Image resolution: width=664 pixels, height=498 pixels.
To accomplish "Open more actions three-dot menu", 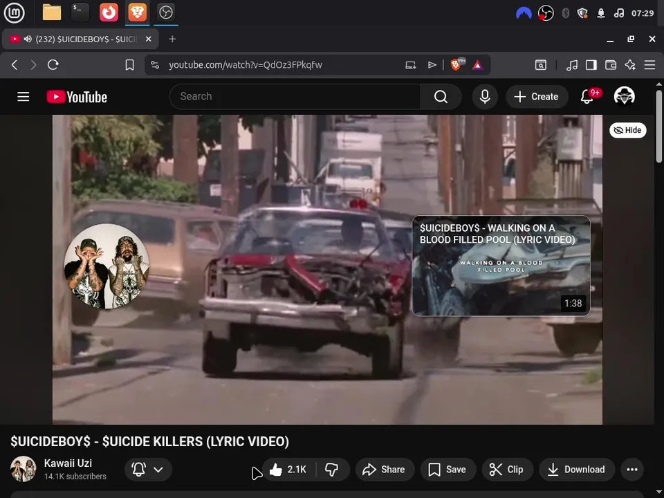I will click(631, 469).
